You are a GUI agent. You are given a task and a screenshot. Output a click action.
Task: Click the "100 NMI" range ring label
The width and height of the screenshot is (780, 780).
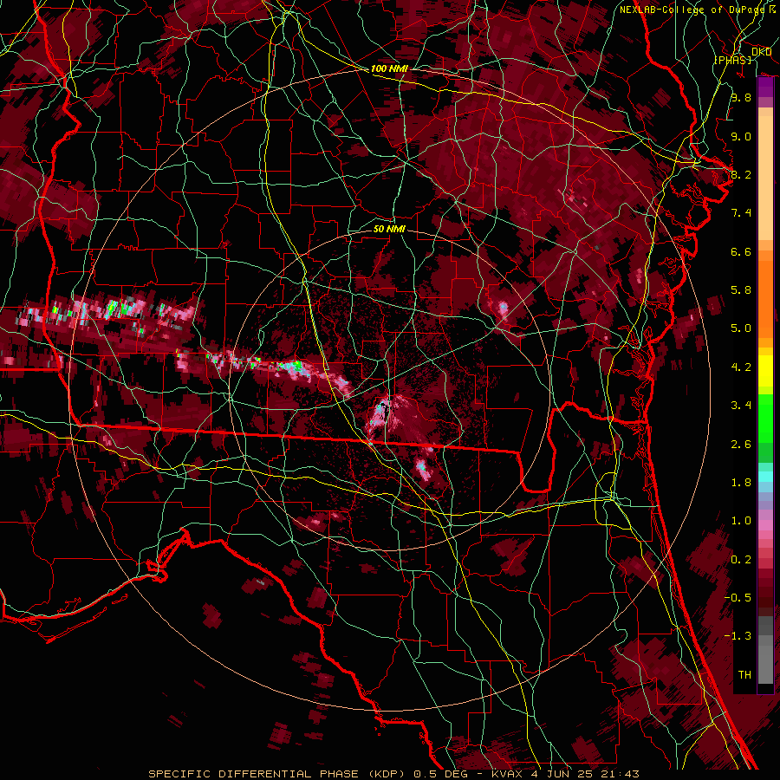pyautogui.click(x=389, y=68)
